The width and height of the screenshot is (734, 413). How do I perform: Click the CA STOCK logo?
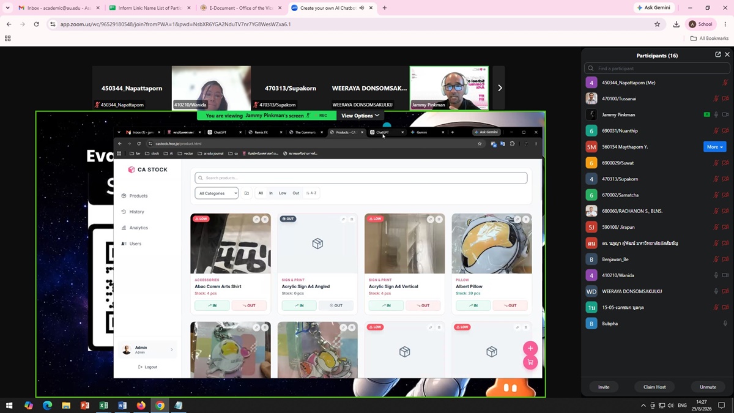[x=147, y=169]
